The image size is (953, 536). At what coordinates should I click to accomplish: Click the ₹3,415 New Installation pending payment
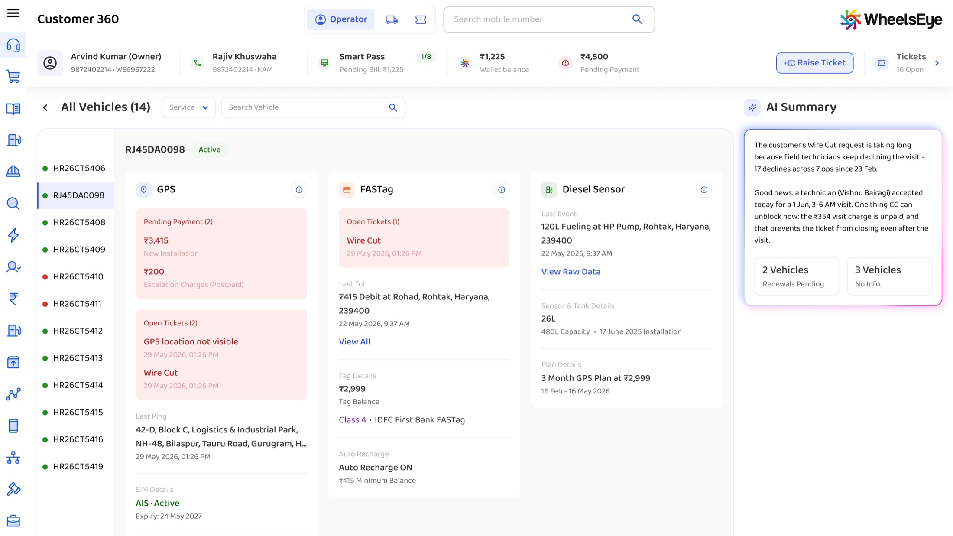tap(171, 246)
